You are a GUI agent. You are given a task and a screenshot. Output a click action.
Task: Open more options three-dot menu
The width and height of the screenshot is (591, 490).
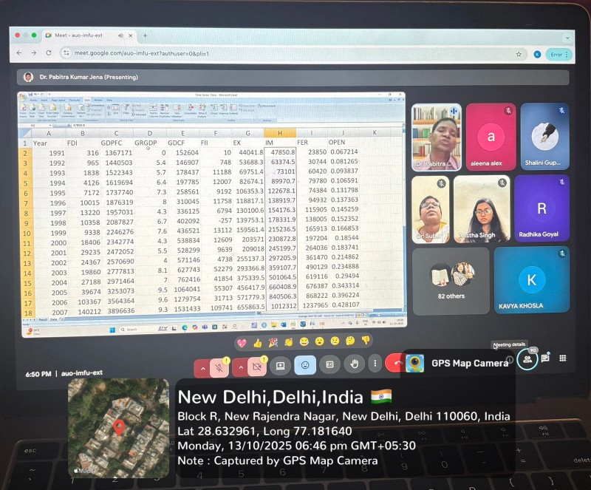(375, 364)
